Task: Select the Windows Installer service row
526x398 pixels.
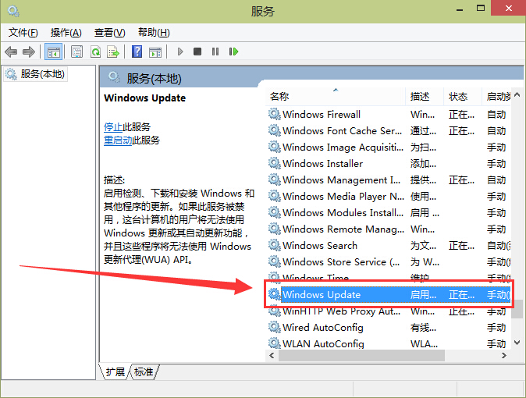Action: (322, 163)
